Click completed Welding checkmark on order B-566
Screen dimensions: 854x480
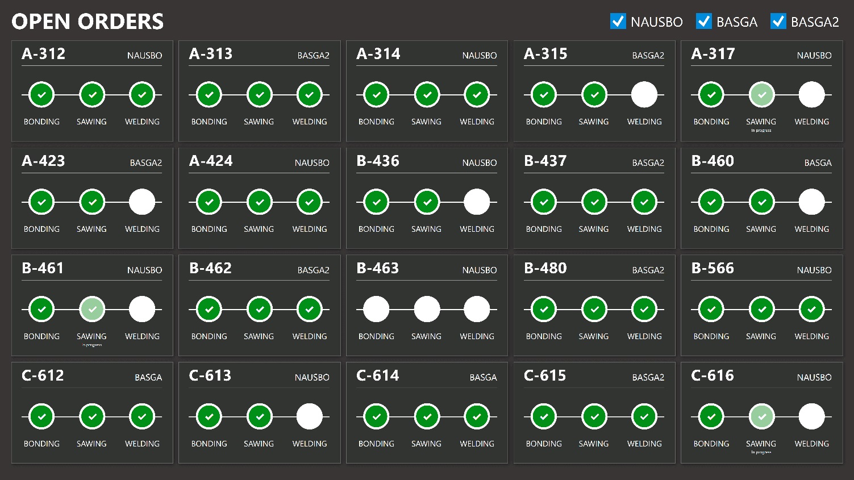point(811,310)
